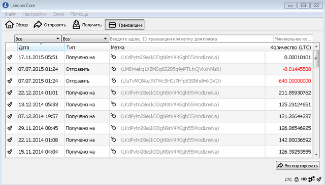Screen dimensions: 325x185
Task: Select date cell 22.12.2014 01:01
Action: [41, 92]
